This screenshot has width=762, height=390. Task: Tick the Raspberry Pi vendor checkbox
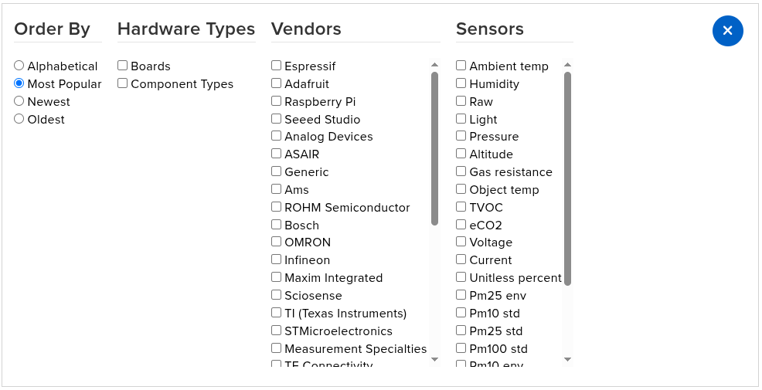(277, 101)
